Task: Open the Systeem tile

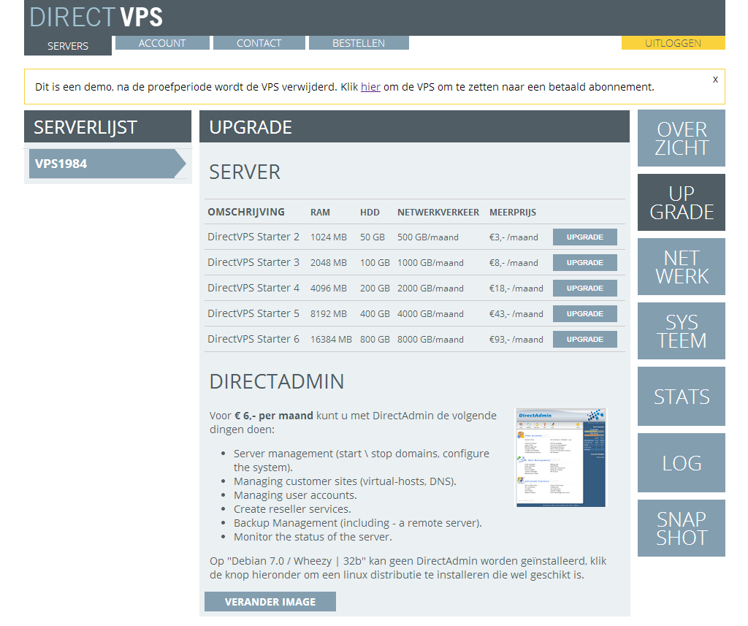Action: (681, 332)
